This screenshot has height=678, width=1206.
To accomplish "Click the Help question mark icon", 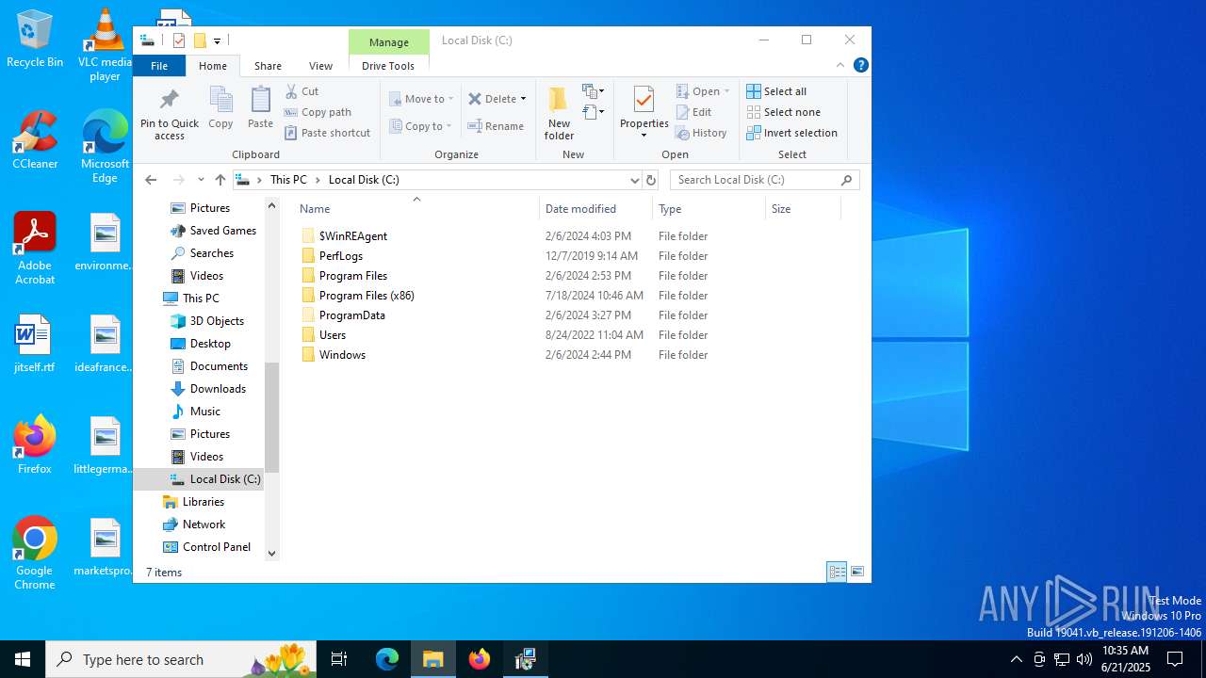I will click(x=860, y=65).
